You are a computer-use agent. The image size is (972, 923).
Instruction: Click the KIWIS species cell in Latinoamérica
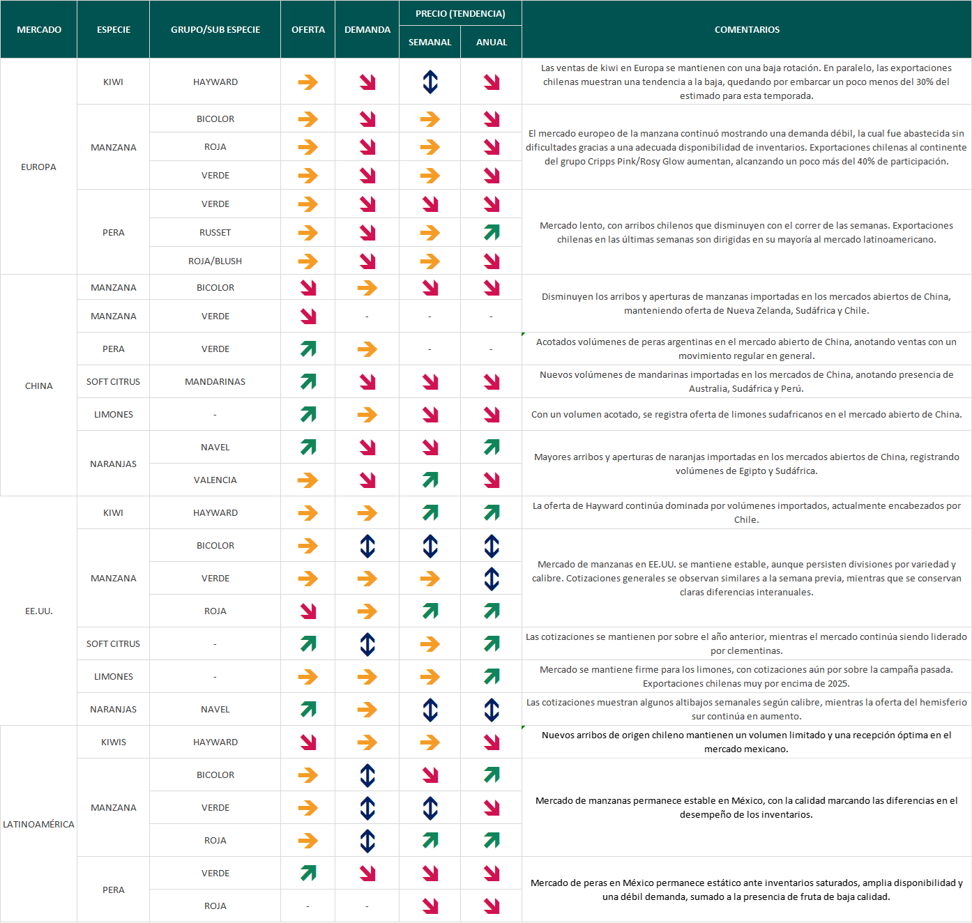pos(114,742)
